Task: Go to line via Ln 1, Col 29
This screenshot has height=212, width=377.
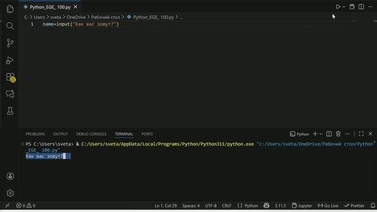Action: click(166, 206)
